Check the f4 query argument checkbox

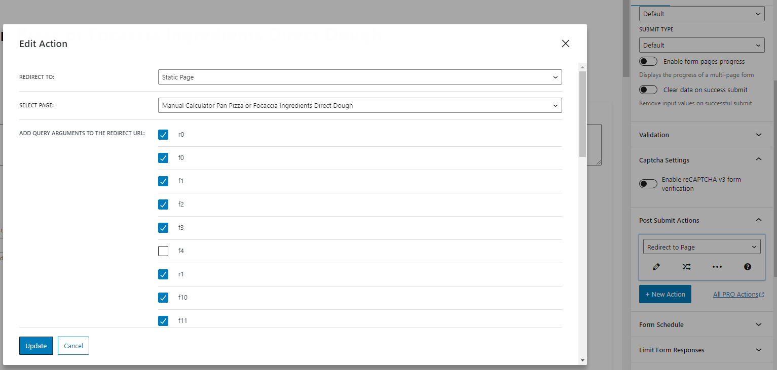tap(163, 251)
